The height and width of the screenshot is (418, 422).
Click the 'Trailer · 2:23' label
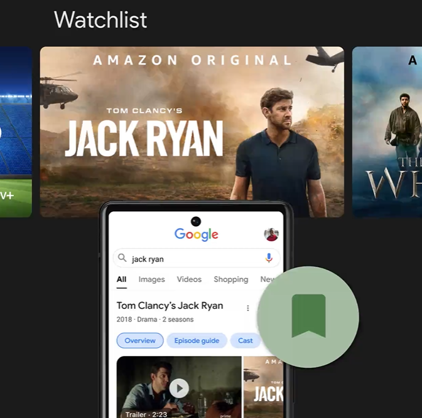[146, 414]
